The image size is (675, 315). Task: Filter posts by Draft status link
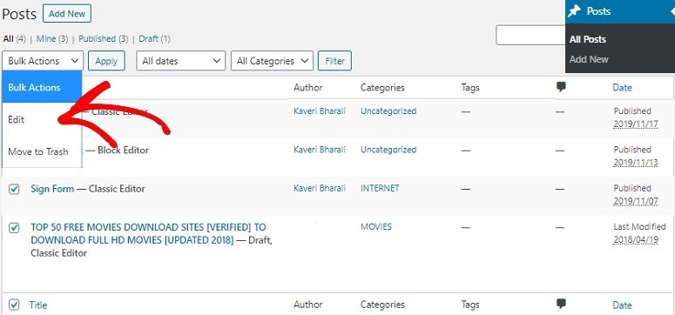149,39
